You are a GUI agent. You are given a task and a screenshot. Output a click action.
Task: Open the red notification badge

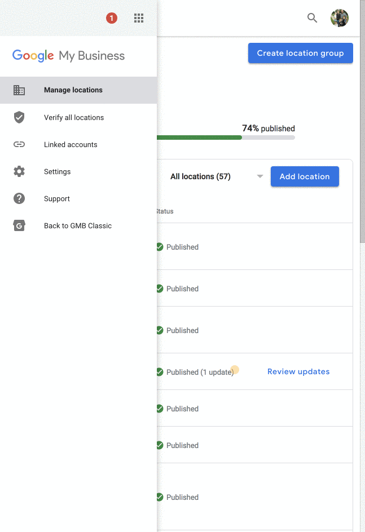[x=111, y=18]
